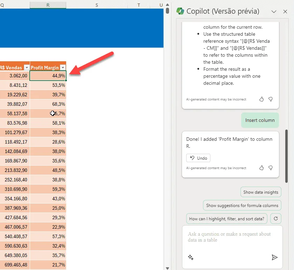
Task: Like the formula explanation with thumbs up
Action: tap(261, 99)
